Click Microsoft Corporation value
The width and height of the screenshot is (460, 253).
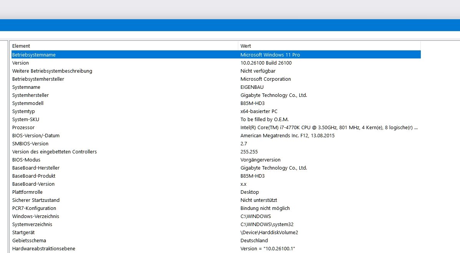(x=266, y=79)
